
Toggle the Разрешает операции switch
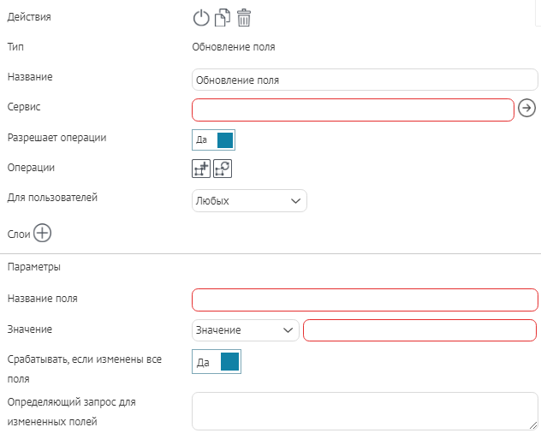pos(213,139)
